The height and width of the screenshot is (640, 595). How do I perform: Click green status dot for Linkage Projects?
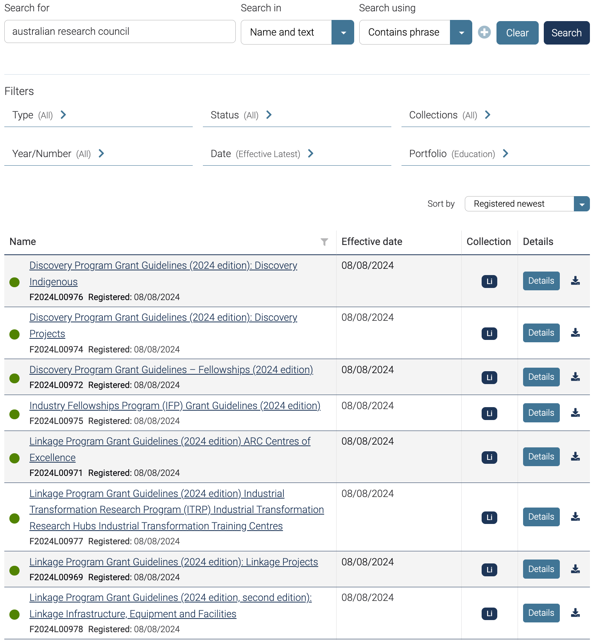tap(14, 570)
